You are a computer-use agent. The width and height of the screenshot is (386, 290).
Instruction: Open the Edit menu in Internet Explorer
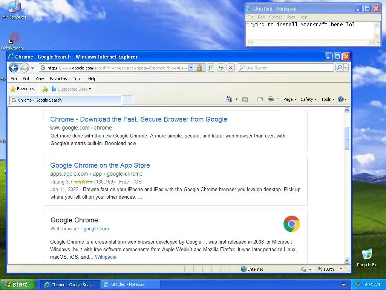[x=26, y=79]
